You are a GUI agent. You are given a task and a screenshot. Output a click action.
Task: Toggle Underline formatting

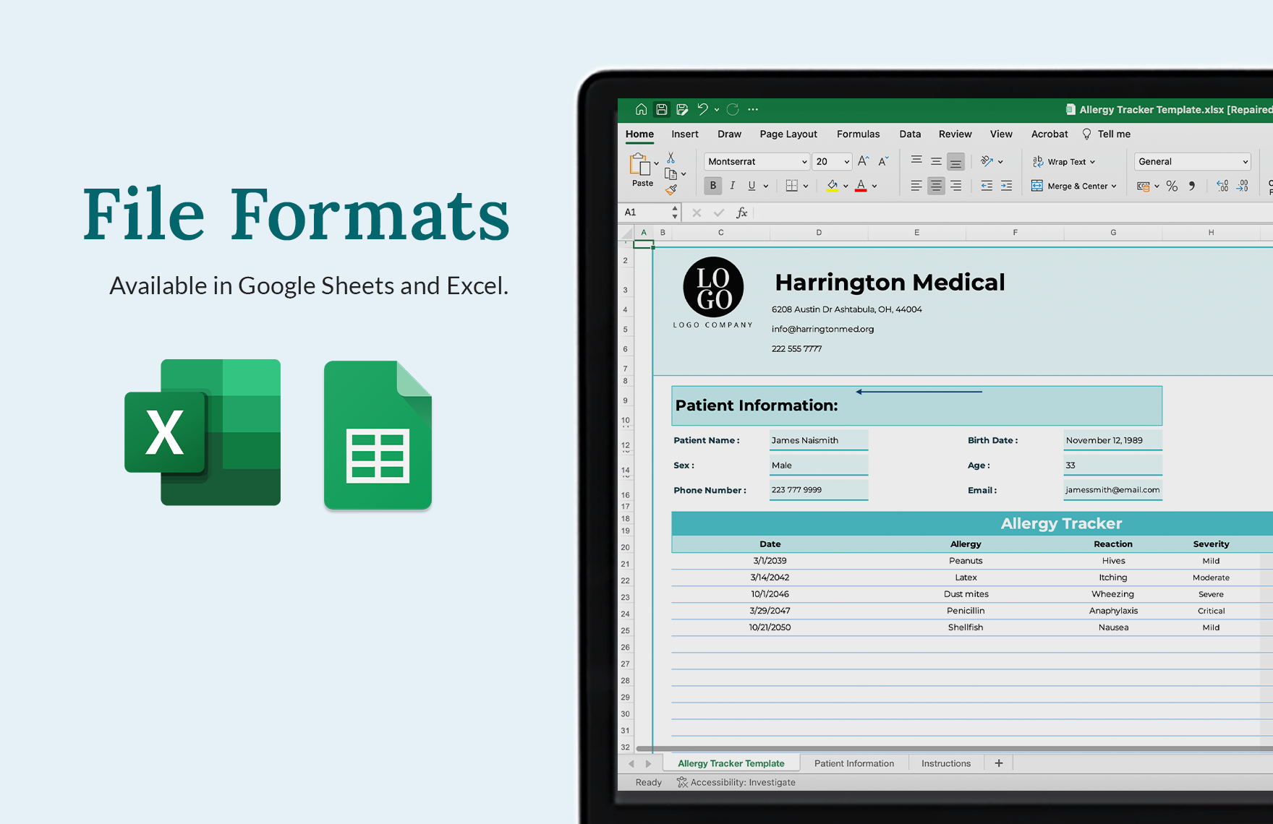coord(752,186)
